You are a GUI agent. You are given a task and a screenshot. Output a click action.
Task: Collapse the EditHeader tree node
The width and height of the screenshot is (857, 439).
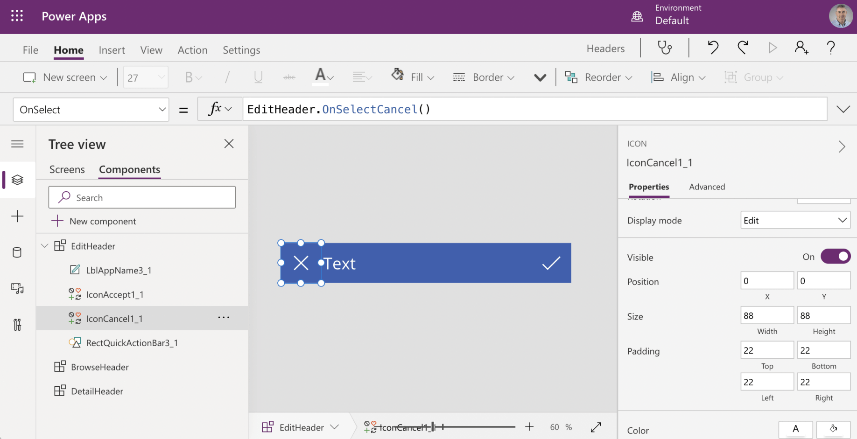(x=45, y=246)
